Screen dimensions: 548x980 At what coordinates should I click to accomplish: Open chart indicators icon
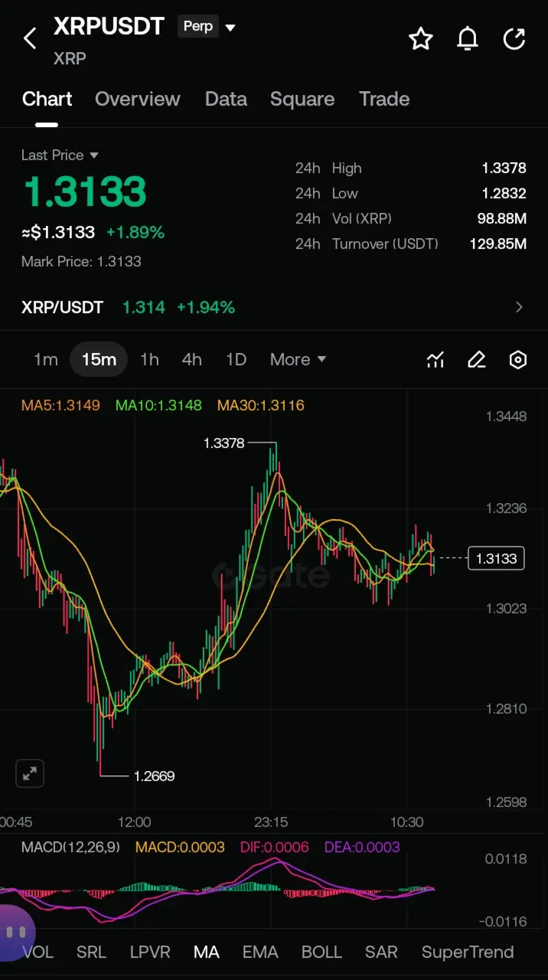435,360
